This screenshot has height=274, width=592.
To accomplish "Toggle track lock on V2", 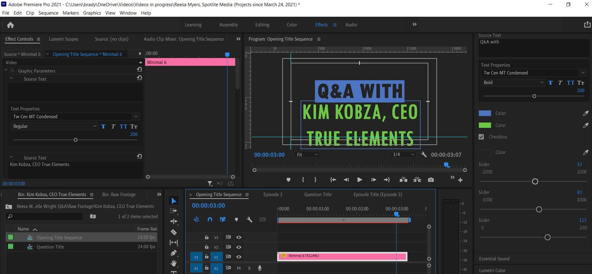I will click(x=207, y=247).
